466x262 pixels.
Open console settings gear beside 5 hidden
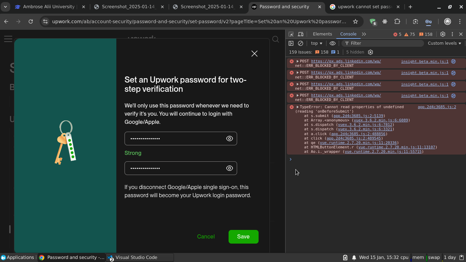click(x=370, y=52)
